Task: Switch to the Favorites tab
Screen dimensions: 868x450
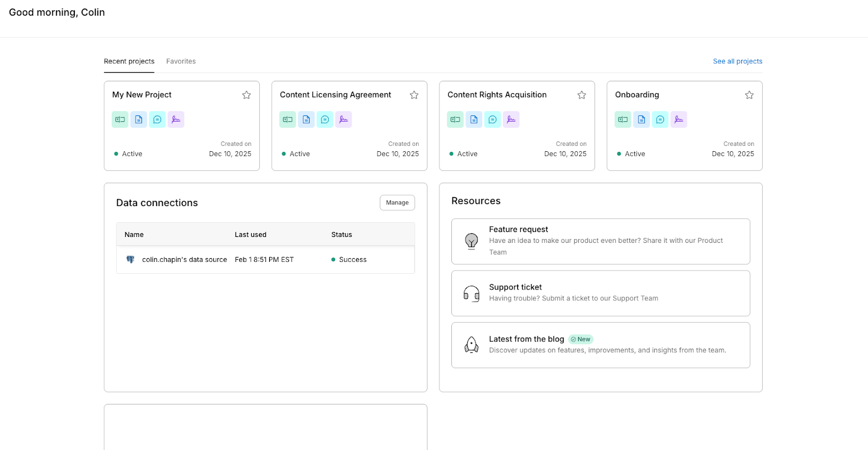Action: (181, 61)
